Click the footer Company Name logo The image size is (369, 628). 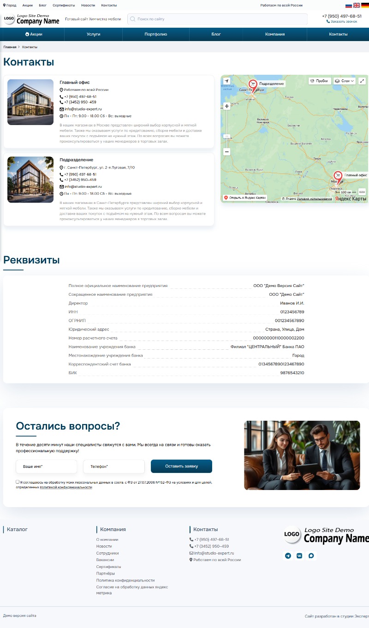tap(326, 535)
